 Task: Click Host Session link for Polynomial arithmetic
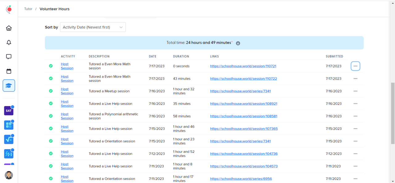coord(67,116)
